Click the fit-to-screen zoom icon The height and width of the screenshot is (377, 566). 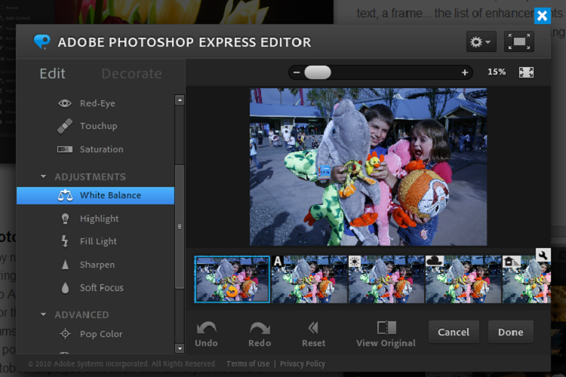tap(526, 72)
